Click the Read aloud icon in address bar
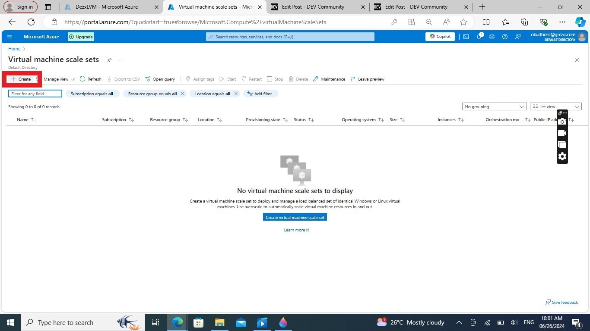Viewport: 590px width, 331px height. (446, 22)
